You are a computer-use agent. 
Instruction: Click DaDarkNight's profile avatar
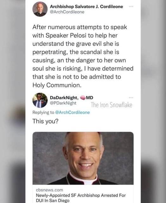40,100
